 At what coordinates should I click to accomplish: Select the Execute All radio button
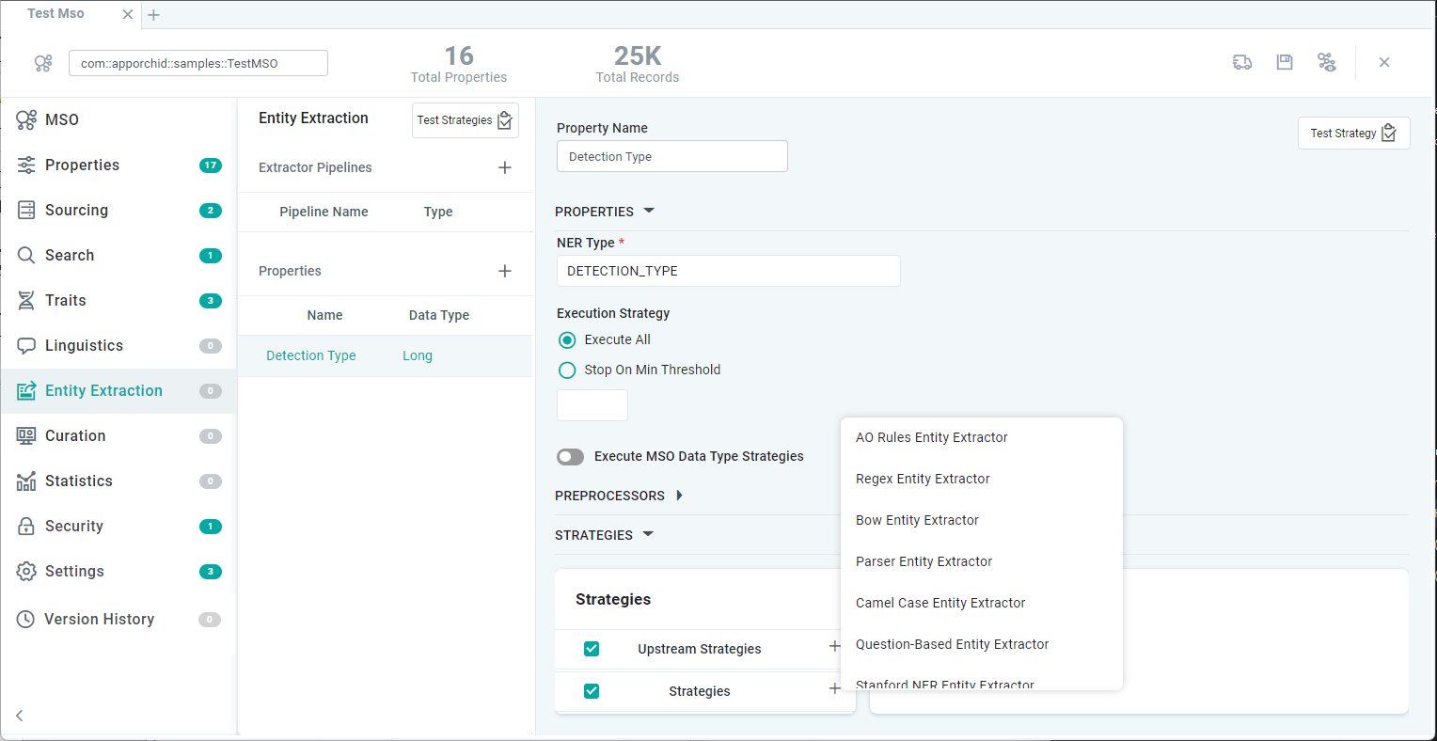(x=567, y=340)
